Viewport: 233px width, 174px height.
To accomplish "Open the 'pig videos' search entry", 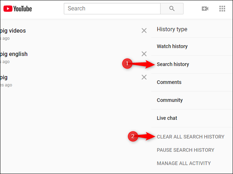I will (13, 31).
